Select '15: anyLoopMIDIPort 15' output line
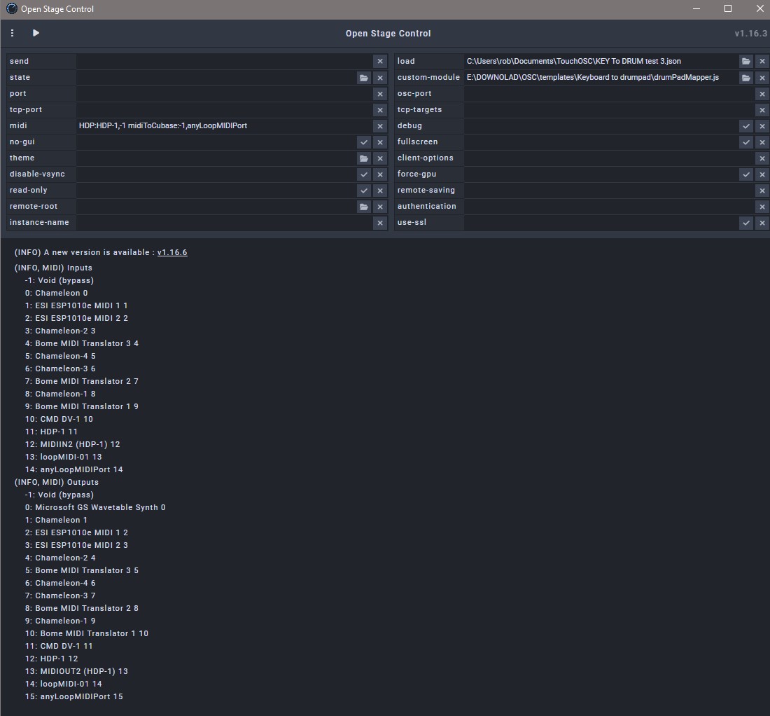The image size is (770, 716). click(x=73, y=696)
